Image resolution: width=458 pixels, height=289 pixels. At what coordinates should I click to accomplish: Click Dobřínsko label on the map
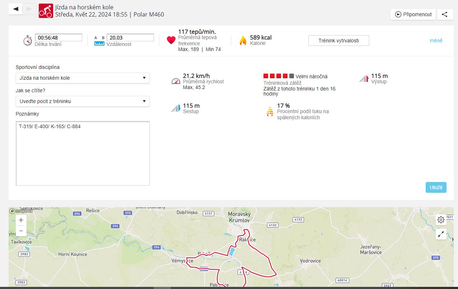point(187,213)
